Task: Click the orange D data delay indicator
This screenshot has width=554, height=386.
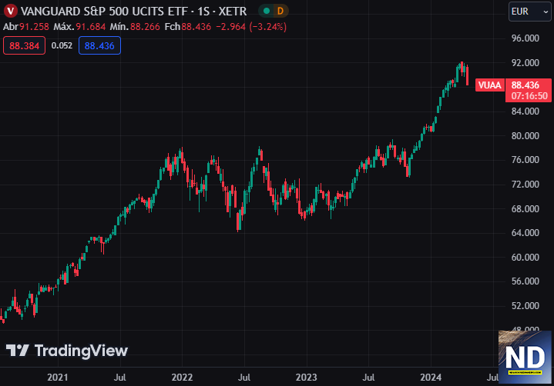Action: point(280,11)
